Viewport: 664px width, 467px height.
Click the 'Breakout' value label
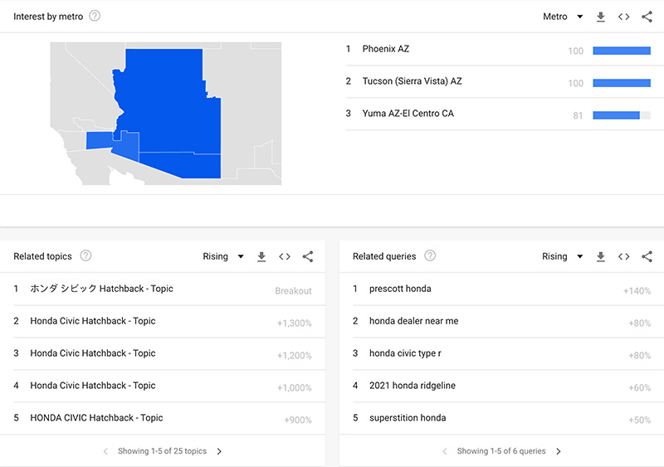[293, 291]
